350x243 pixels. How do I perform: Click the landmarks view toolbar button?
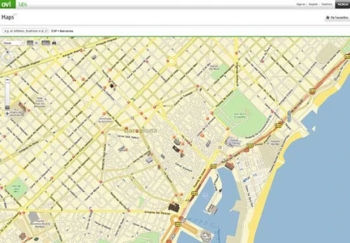click(x=46, y=43)
